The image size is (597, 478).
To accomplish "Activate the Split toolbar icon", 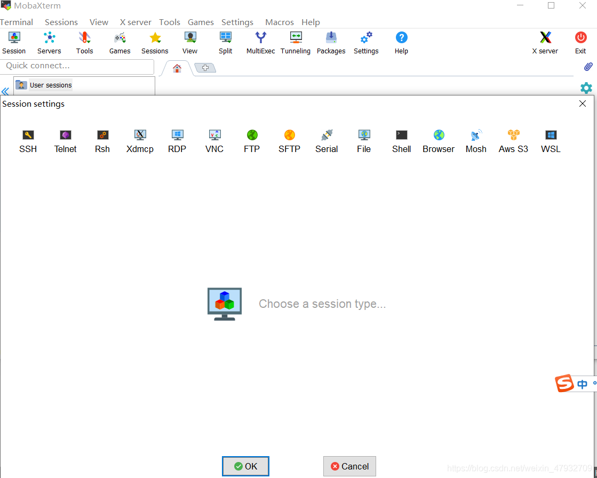I will [x=225, y=43].
